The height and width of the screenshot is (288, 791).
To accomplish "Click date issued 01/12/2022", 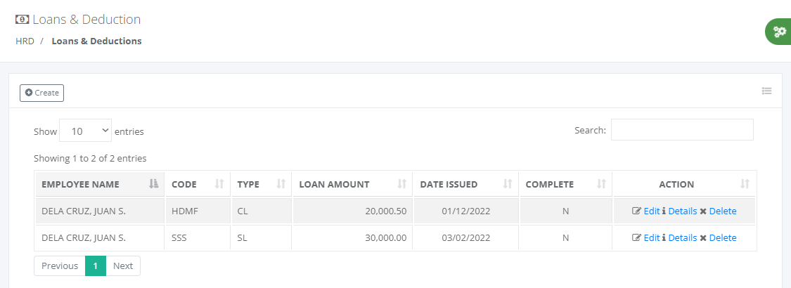I will (x=465, y=211).
